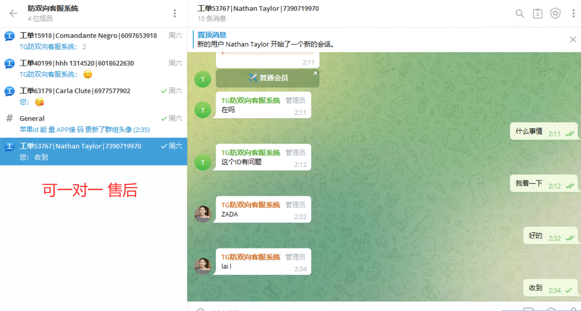Click the clipboard ticket-notes icon in header
The image size is (581, 311).
point(537,13)
